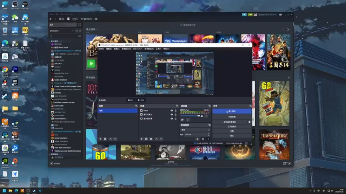Open 三国志14 game cover in Steam

click(279, 52)
